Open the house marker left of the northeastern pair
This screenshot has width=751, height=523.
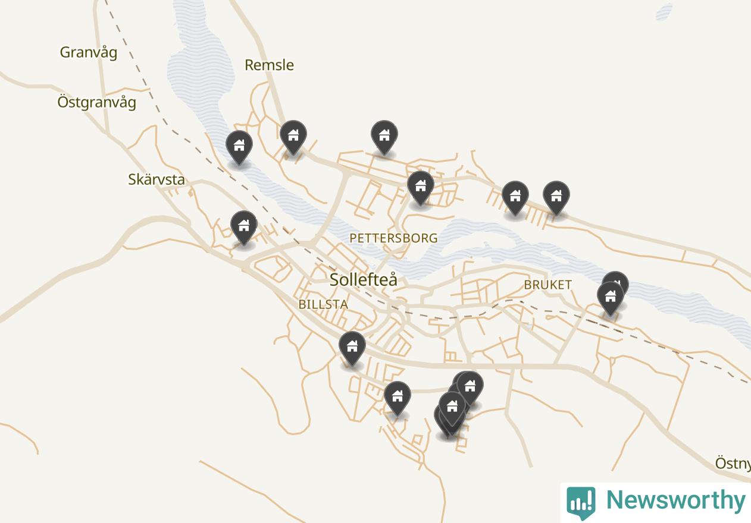tap(515, 198)
